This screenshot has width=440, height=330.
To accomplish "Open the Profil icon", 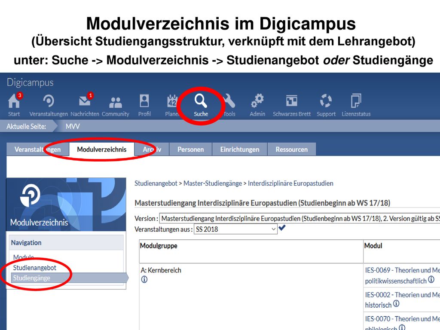I will [144, 101].
